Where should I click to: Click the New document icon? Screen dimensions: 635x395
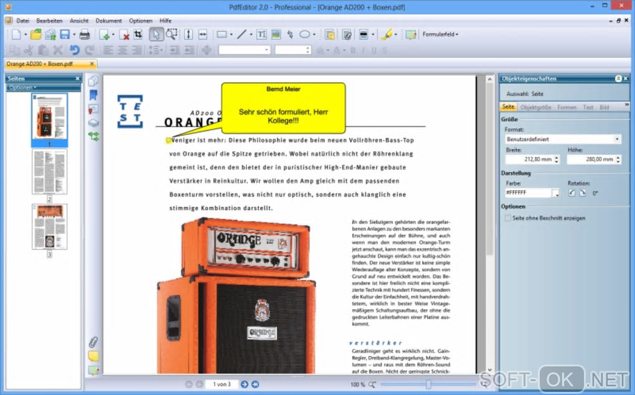[16, 34]
